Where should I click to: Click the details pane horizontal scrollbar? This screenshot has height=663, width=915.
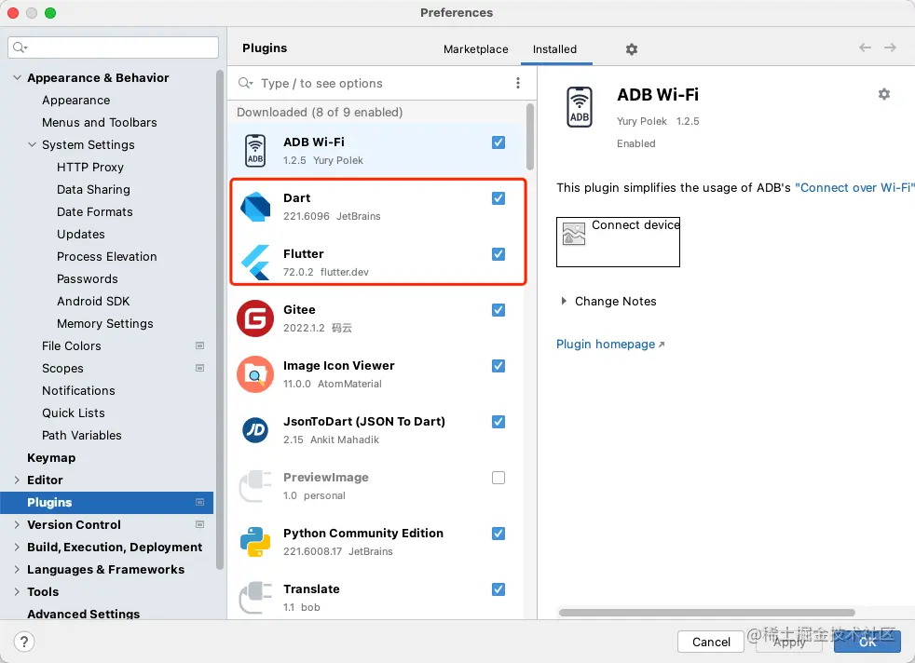click(706, 613)
